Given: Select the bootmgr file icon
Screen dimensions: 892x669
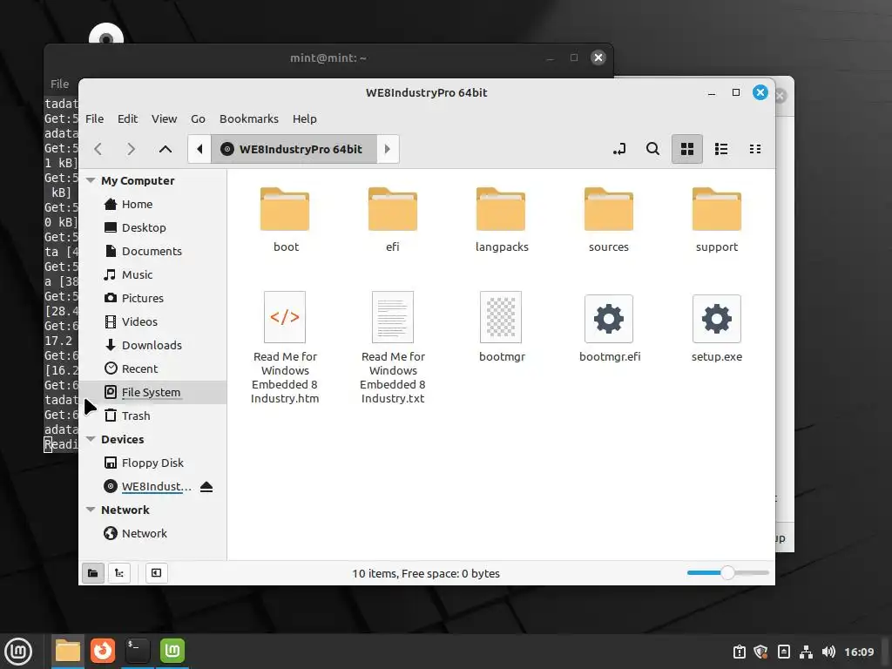Looking at the screenshot, I should pyautogui.click(x=501, y=317).
